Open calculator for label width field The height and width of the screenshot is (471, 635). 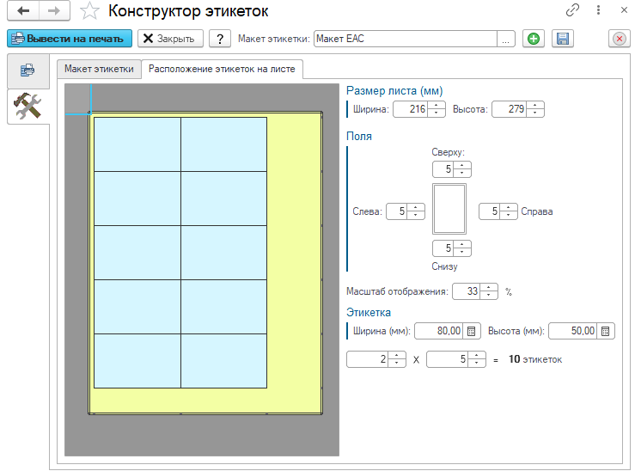[x=471, y=331]
